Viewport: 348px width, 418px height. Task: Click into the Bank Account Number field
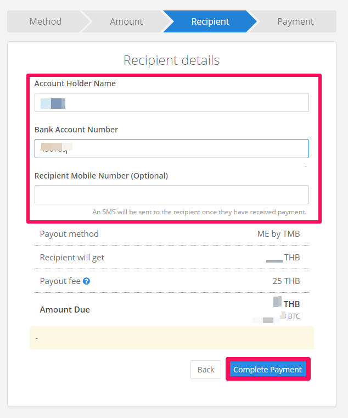172,148
